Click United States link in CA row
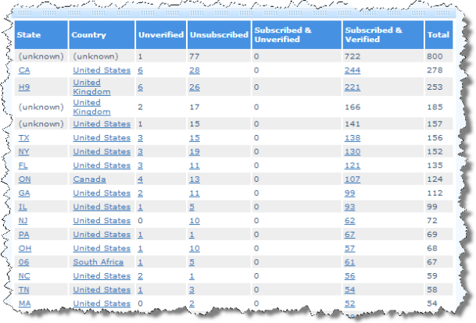Image resolution: width=476 pixels, height=323 pixels. pyautogui.click(x=102, y=70)
